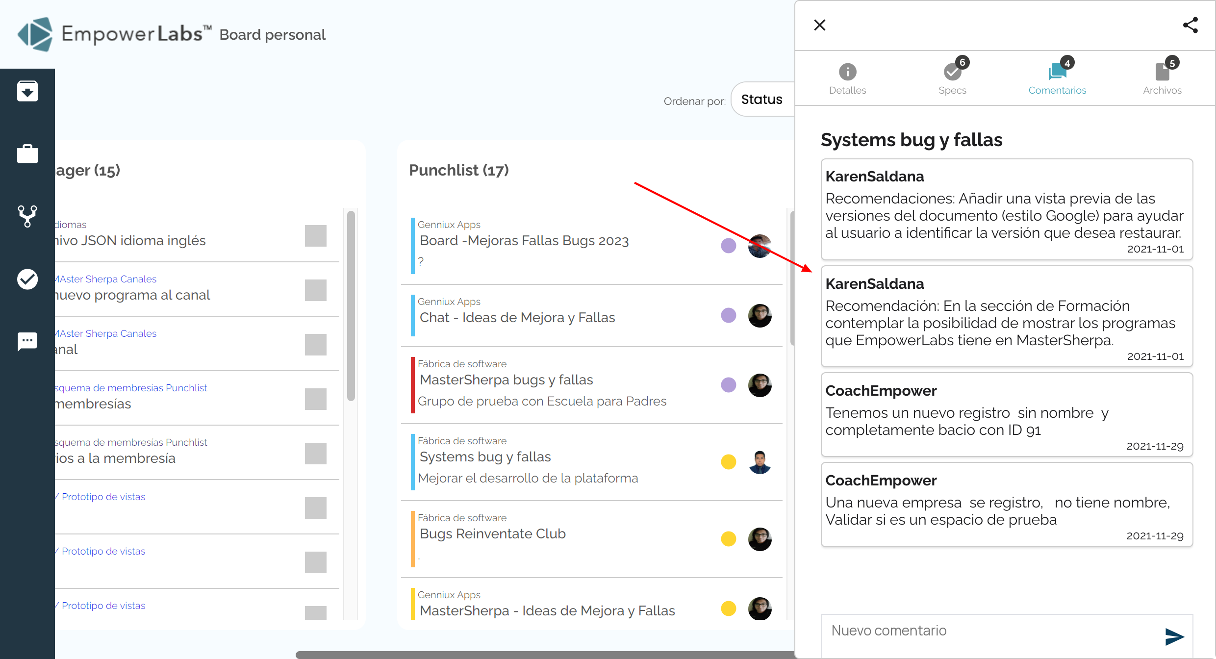Click gray box on second Prototipo de vistas row
This screenshot has width=1216, height=659.
click(315, 562)
